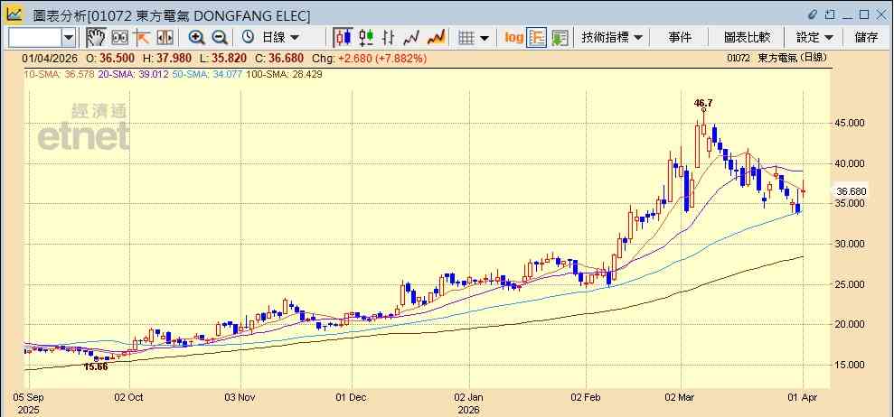Click the 儲存 button
The height and width of the screenshot is (417, 894).
tap(866, 38)
